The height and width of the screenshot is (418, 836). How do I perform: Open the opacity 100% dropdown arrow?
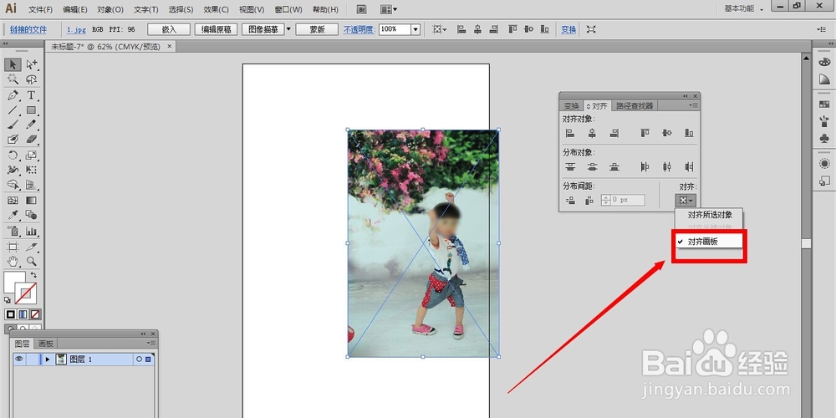pos(415,29)
